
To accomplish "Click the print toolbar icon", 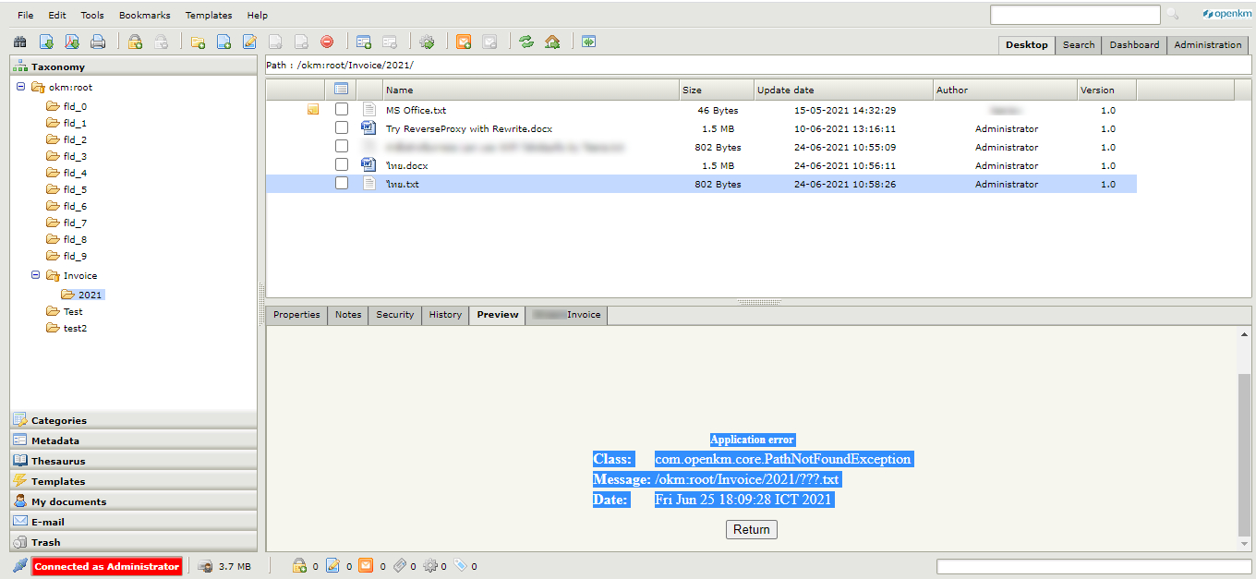I will click(98, 42).
